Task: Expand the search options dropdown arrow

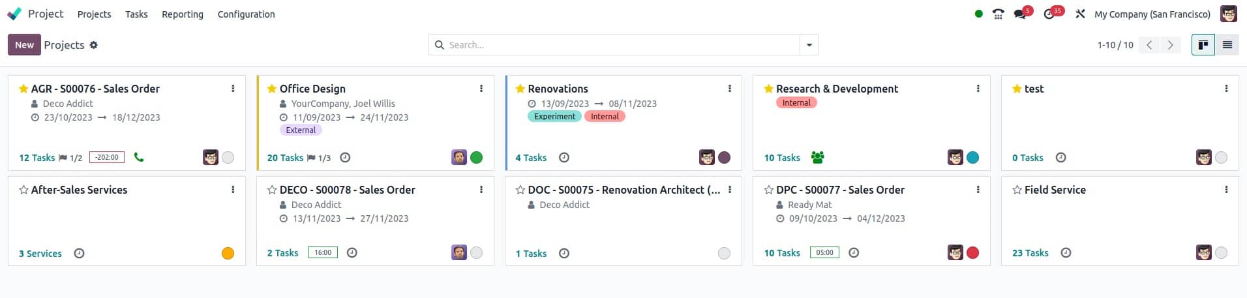Action: pyautogui.click(x=809, y=45)
